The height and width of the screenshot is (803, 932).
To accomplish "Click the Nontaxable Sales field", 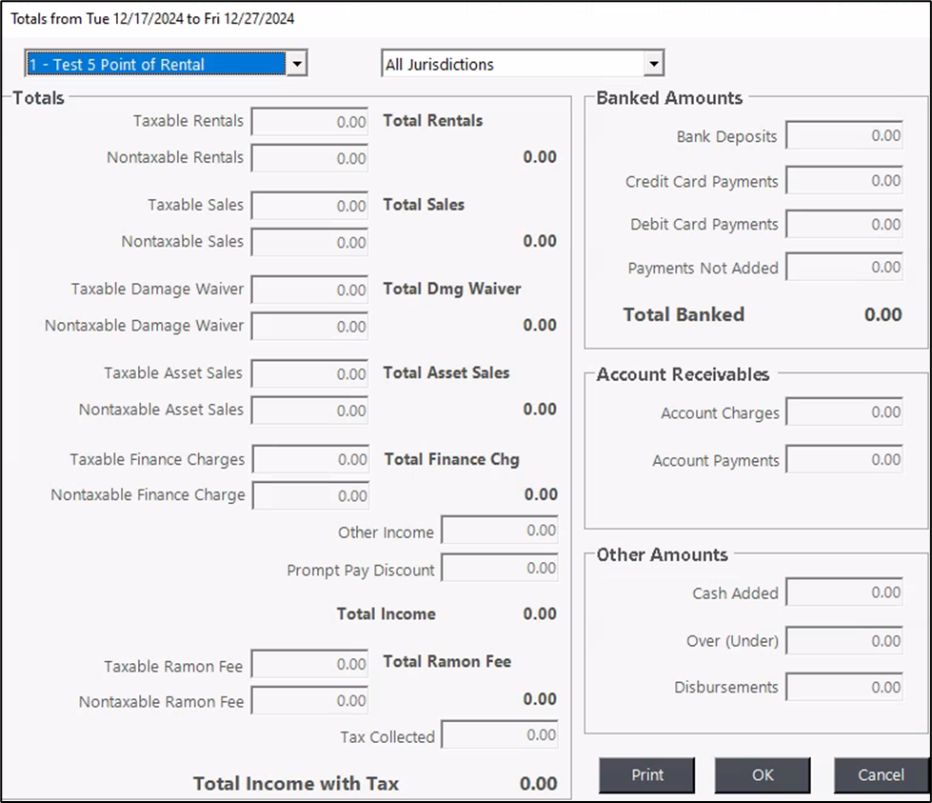I will coord(310,242).
